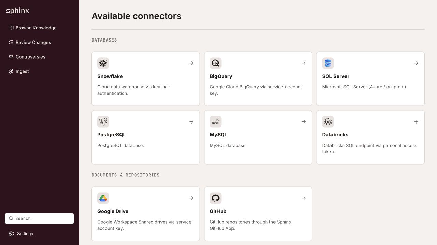Select the SQL Server connector title

click(x=336, y=76)
